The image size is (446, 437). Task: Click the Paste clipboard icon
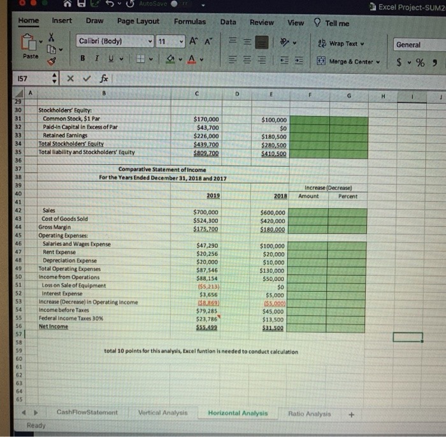(29, 43)
